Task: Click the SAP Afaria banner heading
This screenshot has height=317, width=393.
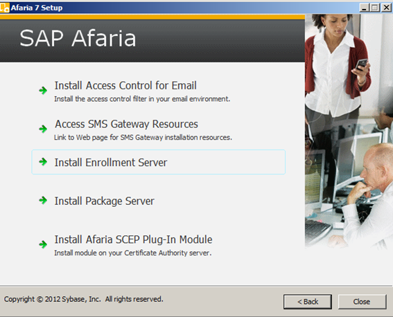Action: [x=78, y=38]
